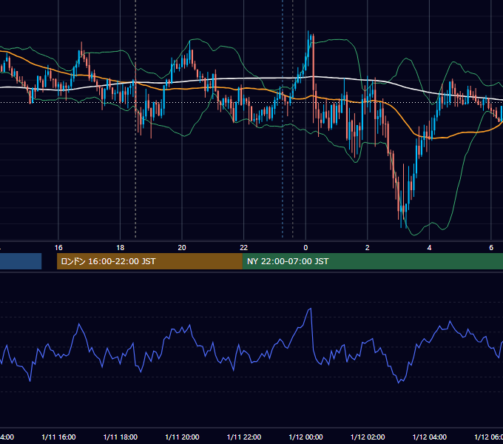Viewport: 503px width, 444px height.
Task: Click the 1/12 02:00 time label
Action: (368, 437)
